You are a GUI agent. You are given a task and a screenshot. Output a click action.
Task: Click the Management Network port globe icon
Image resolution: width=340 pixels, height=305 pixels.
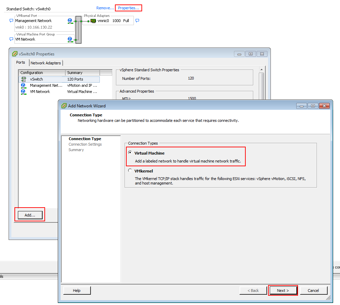(70, 21)
